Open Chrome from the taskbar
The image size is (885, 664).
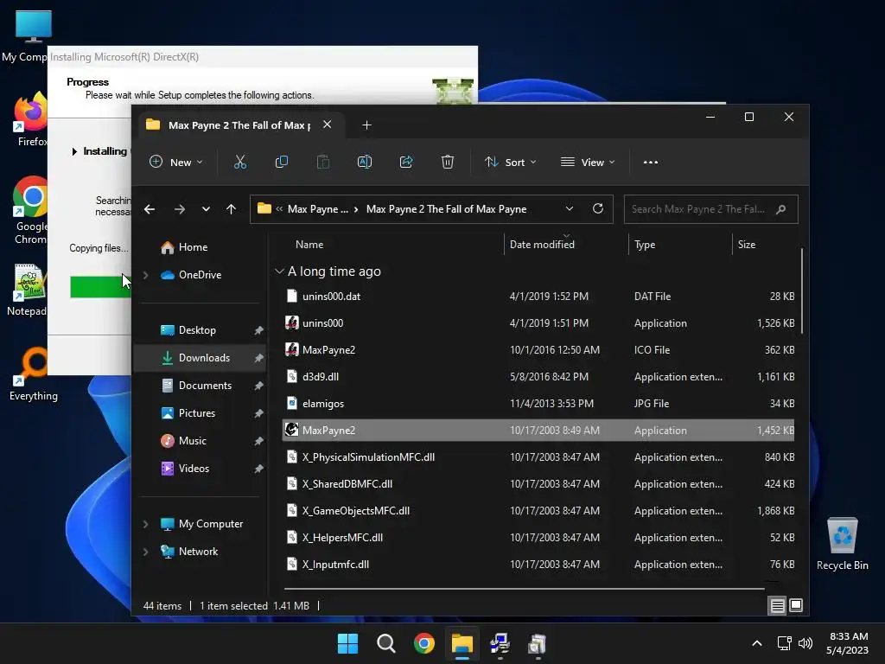coord(423,643)
